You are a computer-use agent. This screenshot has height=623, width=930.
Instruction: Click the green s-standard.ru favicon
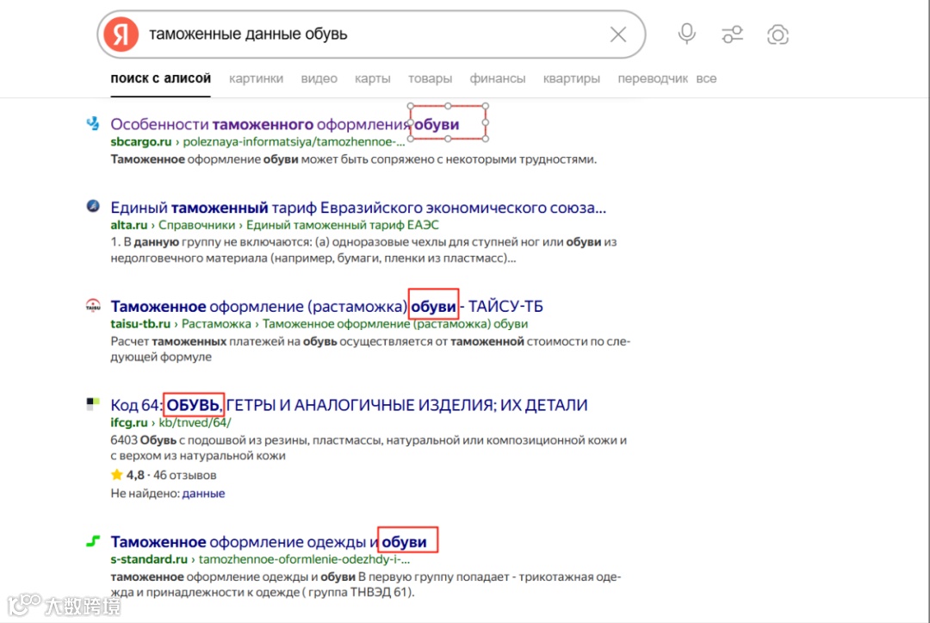click(x=93, y=540)
